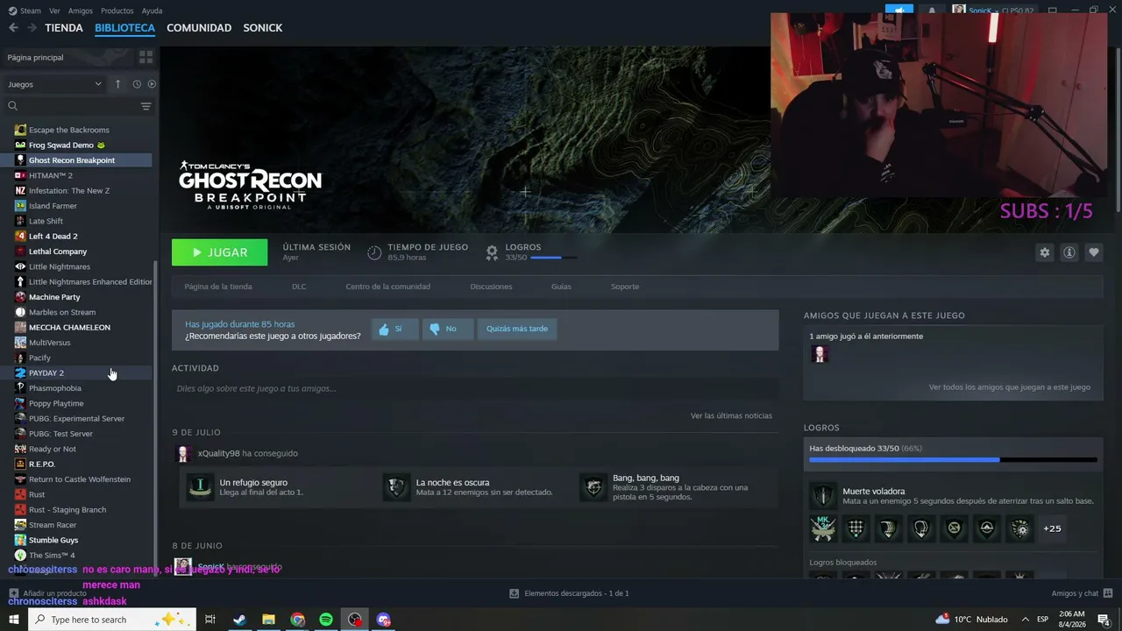
Task: Open File Explorer from the taskbar
Action: 268,620
